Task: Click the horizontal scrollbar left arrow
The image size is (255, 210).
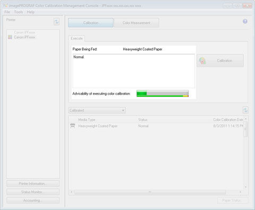Action: 71,192
